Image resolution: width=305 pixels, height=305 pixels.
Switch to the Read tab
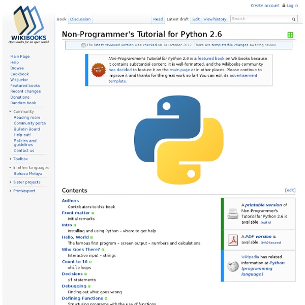point(158,19)
